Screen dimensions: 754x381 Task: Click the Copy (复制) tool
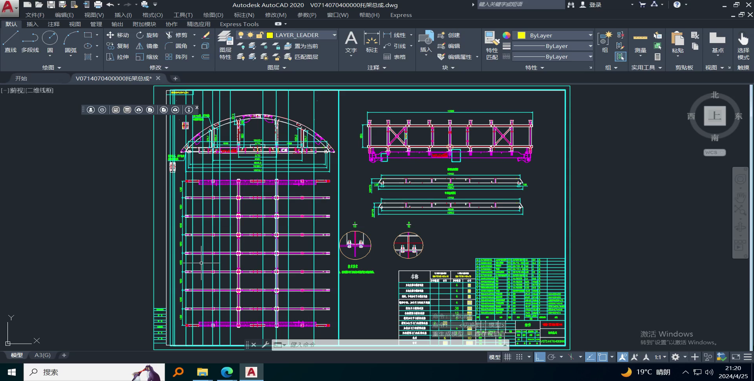tap(118, 46)
